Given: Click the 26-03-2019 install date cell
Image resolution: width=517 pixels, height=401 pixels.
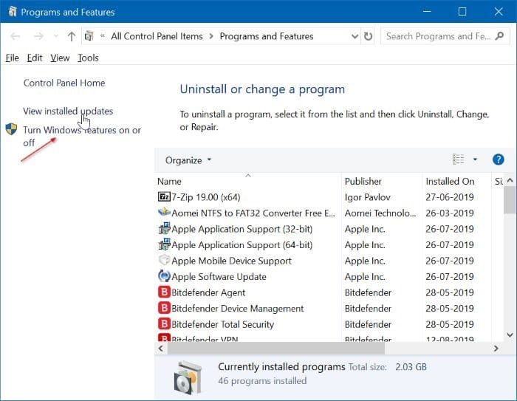Looking at the screenshot, I should [450, 213].
